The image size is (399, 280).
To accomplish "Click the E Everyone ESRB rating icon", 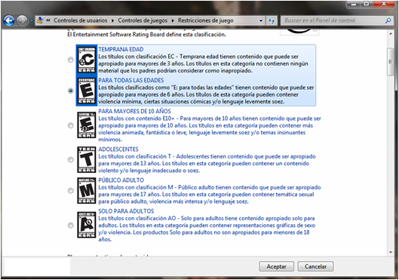I will coord(87,91).
